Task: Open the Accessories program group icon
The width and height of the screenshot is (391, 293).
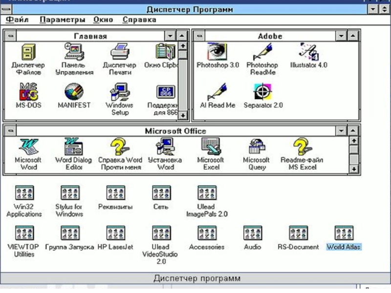Action: pos(207,233)
